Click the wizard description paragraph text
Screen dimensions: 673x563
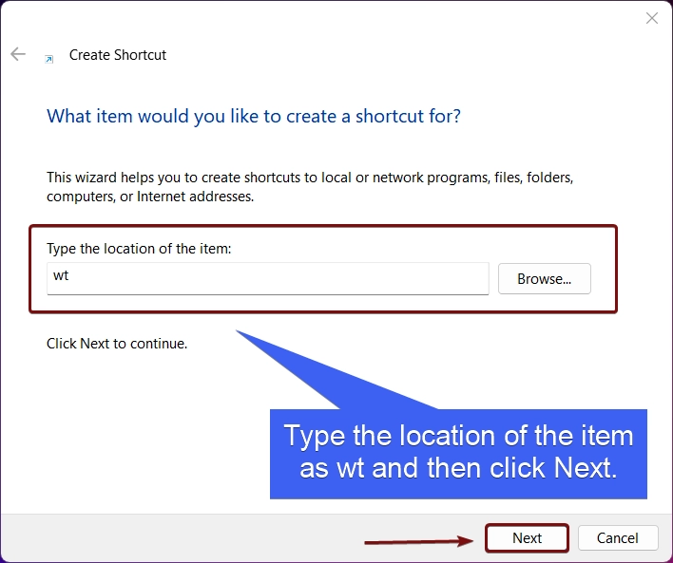[x=310, y=187]
